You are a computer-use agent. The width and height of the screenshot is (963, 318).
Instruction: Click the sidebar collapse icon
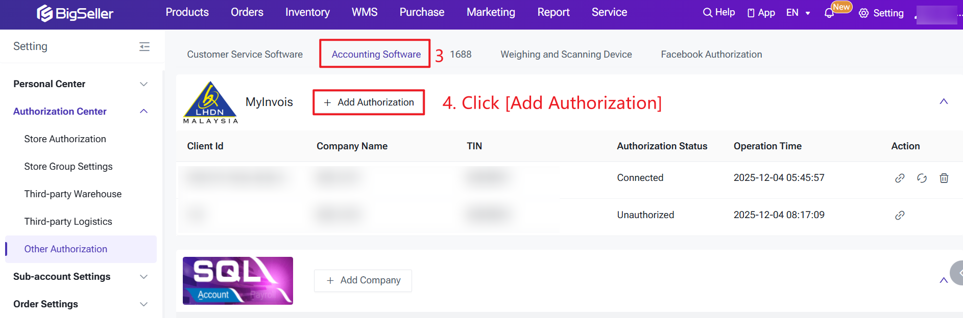coord(145,47)
